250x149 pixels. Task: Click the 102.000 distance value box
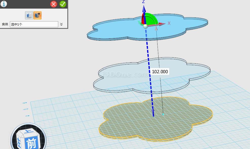pyautogui.click(x=160, y=72)
